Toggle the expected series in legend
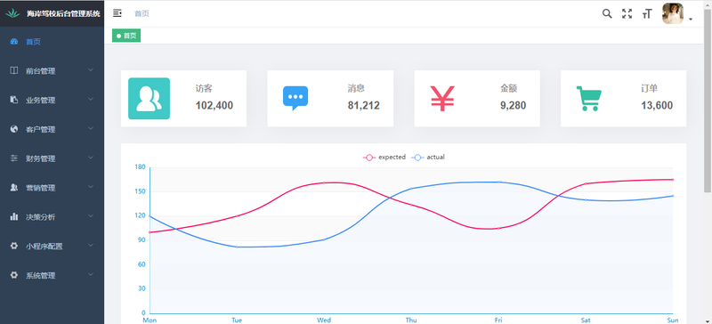Image resolution: width=712 pixels, height=324 pixels. [x=384, y=158]
